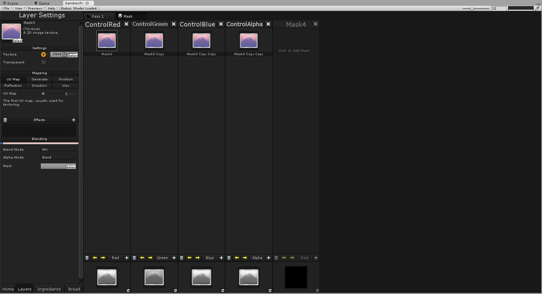
Task: Open the Blend Mode dropdown
Action: click(x=58, y=150)
